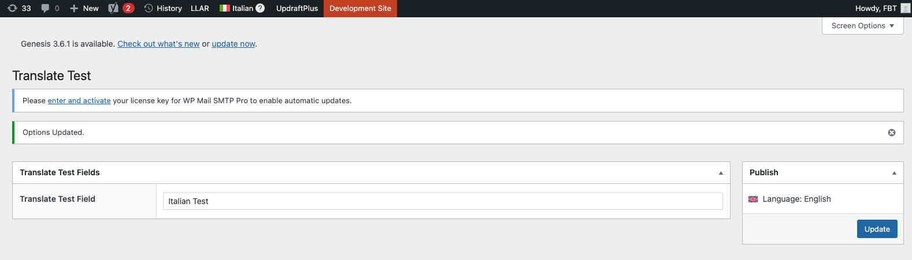Click the plus icon next to New

pos(74,8)
